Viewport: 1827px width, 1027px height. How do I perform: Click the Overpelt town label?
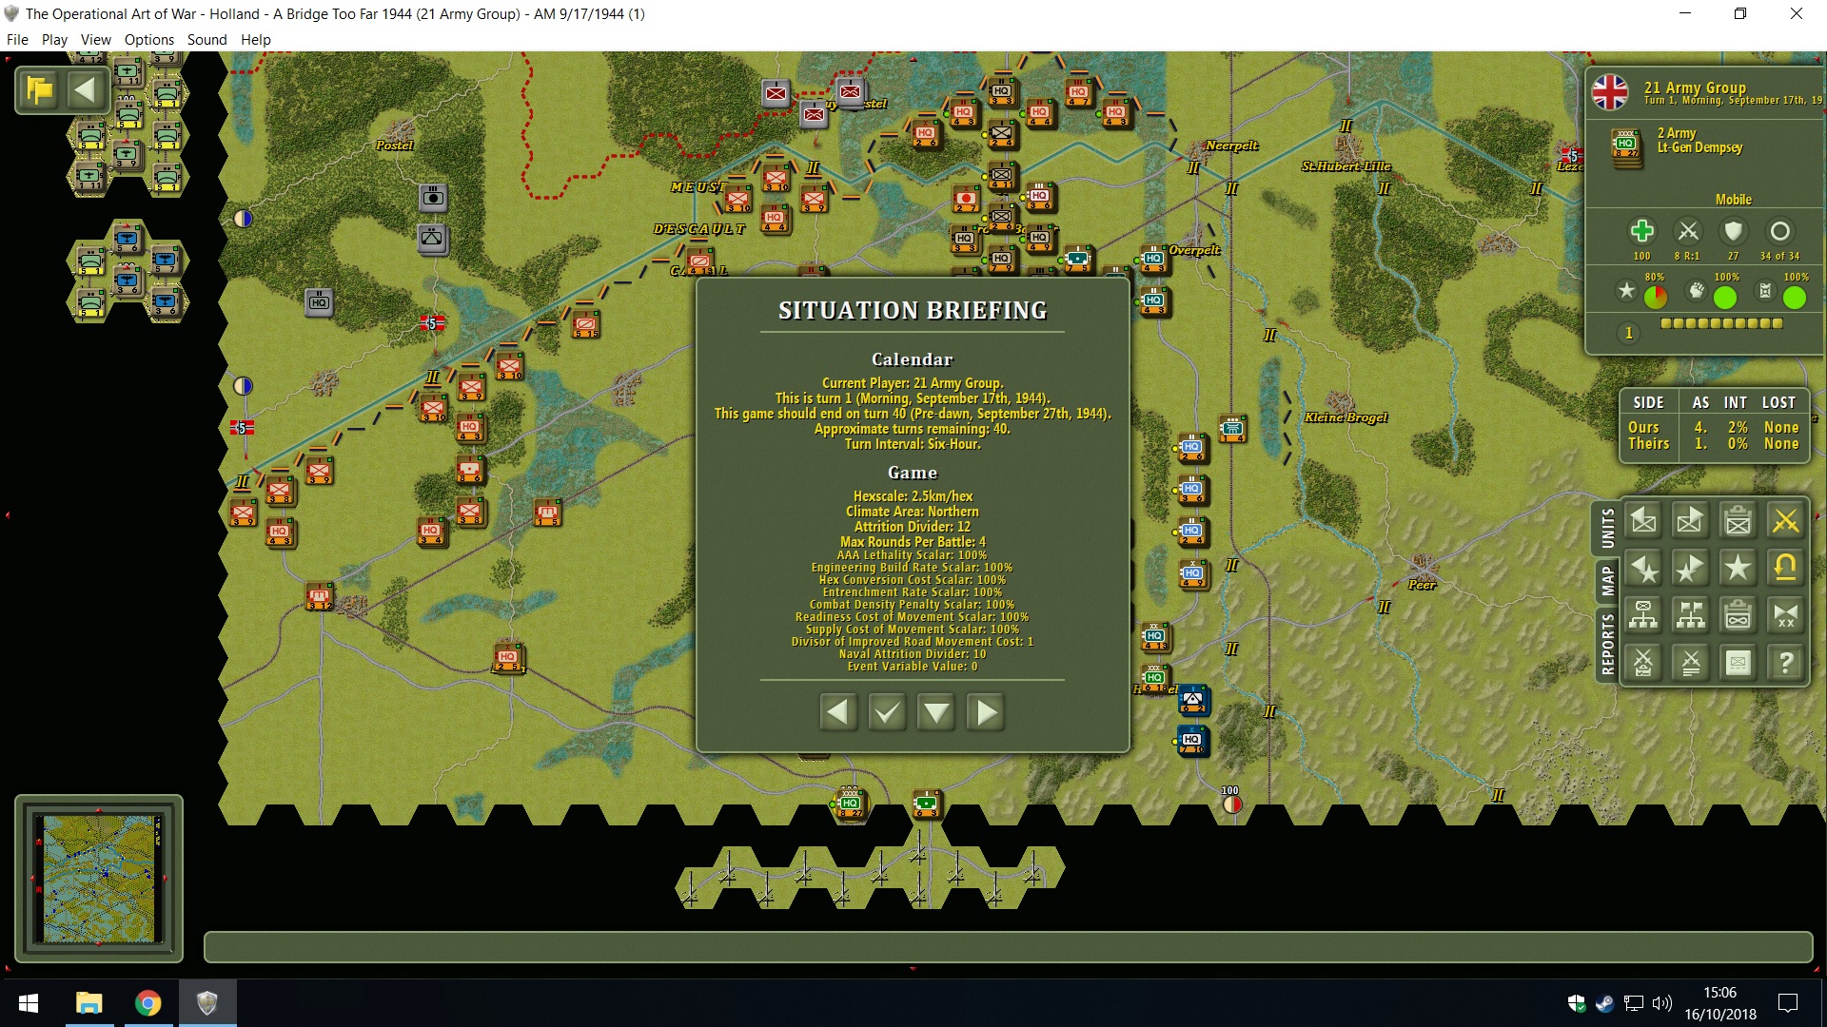[1194, 250]
